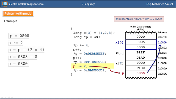
Task: Open the slideshow menu icon
Action: point(9,97)
